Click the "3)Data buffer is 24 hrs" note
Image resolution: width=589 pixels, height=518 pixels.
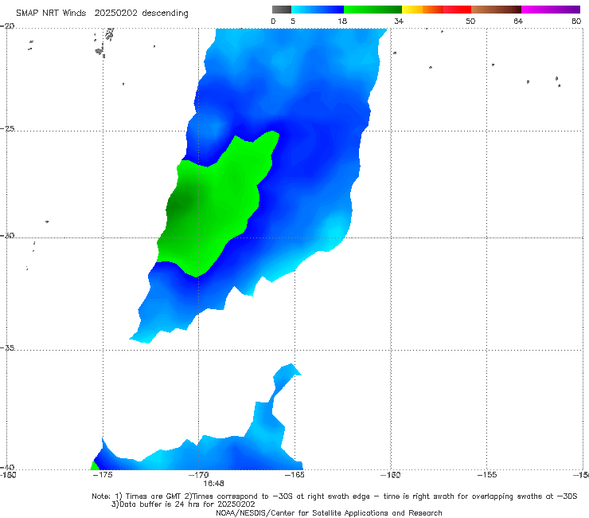coord(183,504)
